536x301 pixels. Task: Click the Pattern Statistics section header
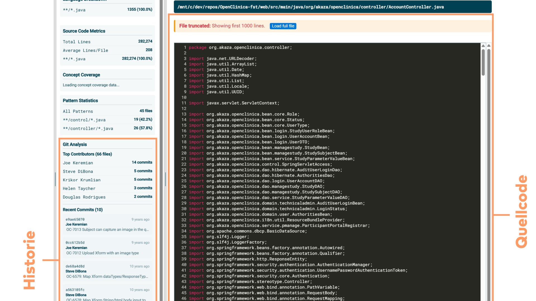(x=80, y=101)
